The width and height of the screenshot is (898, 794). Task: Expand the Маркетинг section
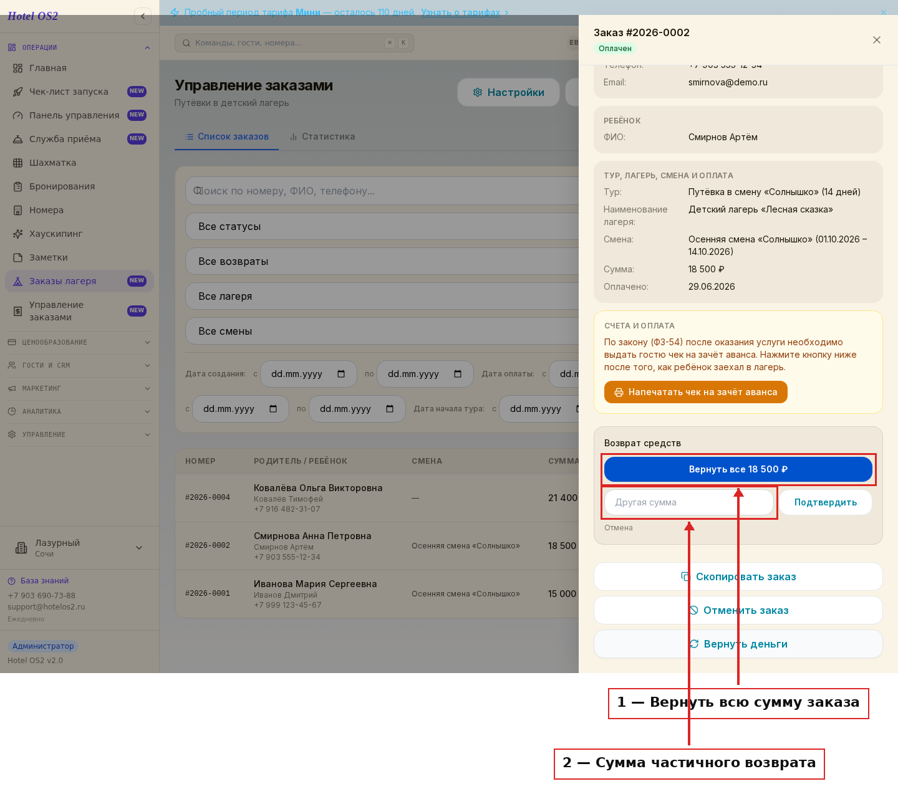pos(79,388)
